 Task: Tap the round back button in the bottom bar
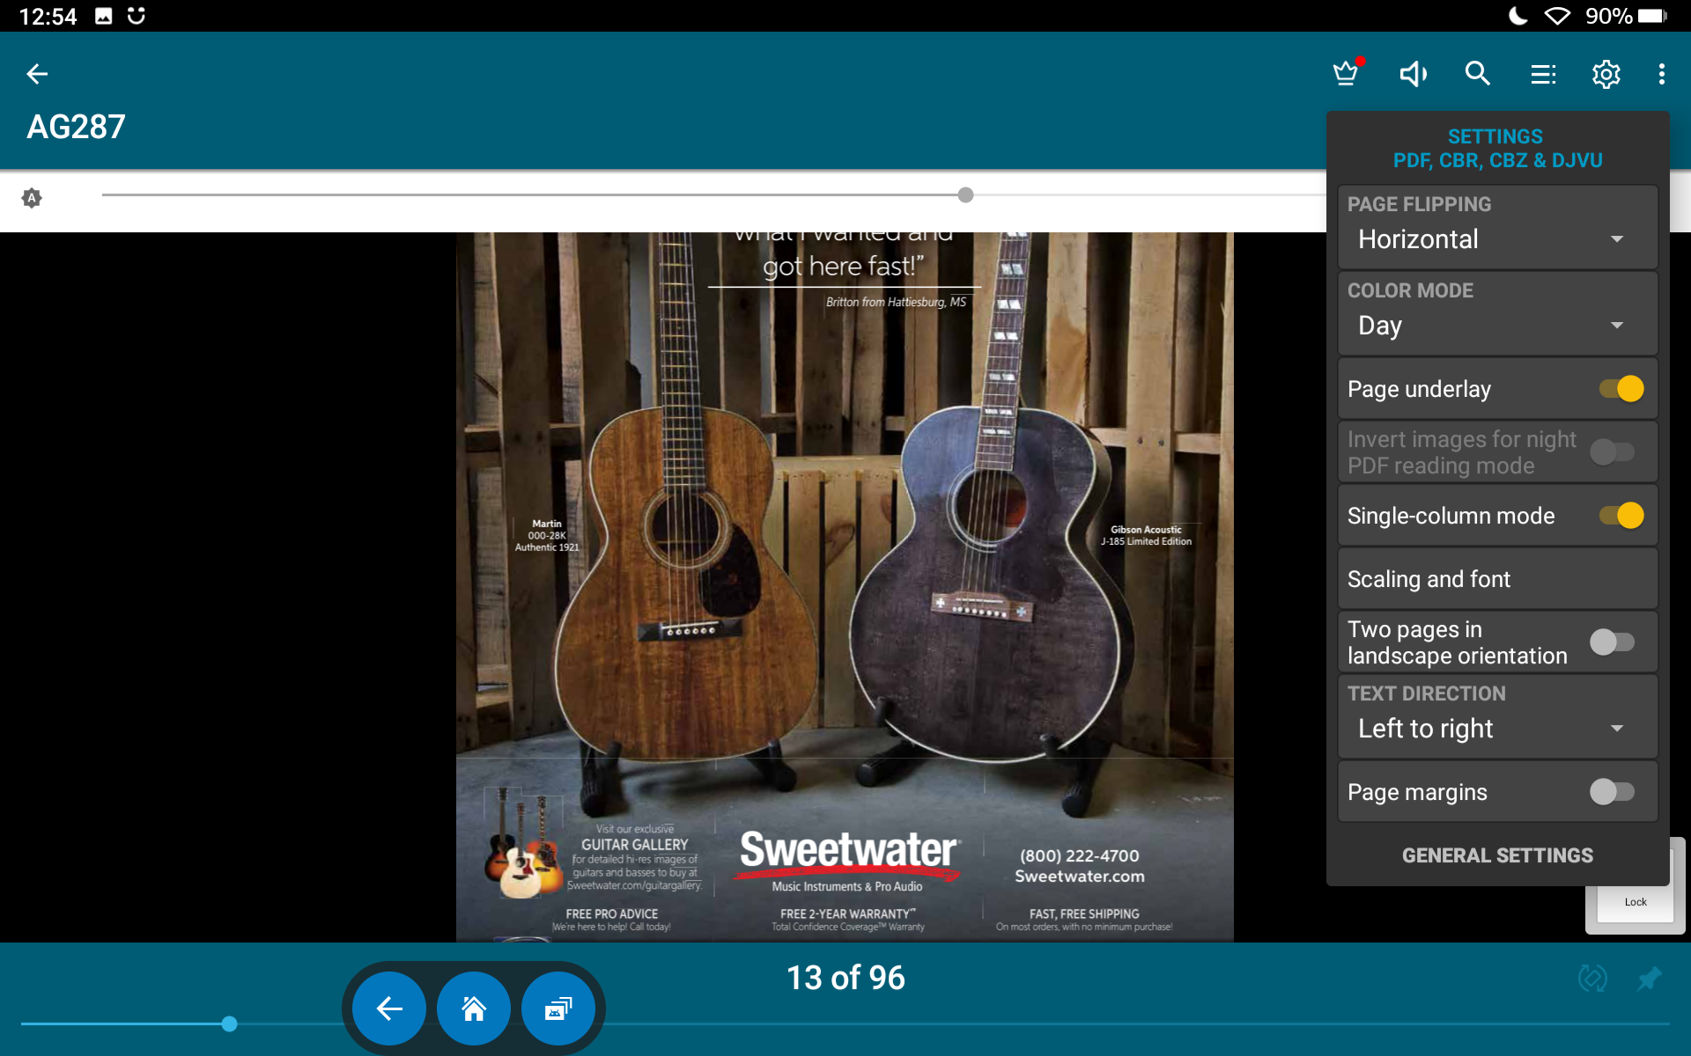[389, 1008]
